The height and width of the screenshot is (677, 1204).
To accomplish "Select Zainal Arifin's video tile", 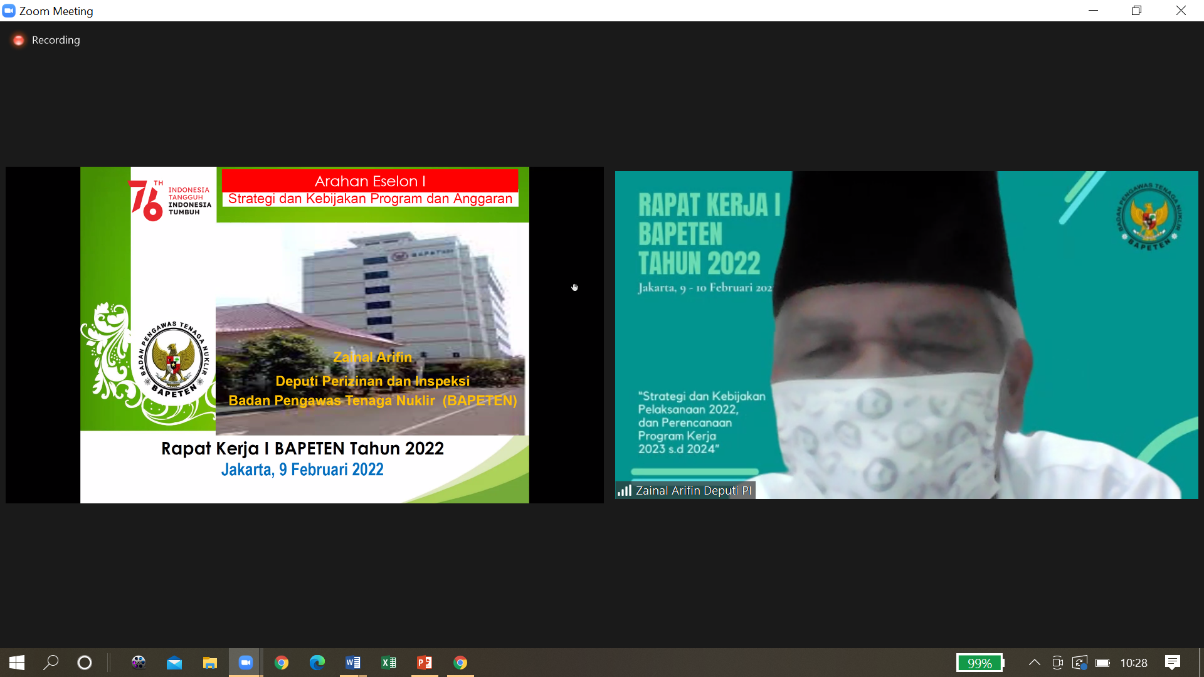I will [x=906, y=335].
